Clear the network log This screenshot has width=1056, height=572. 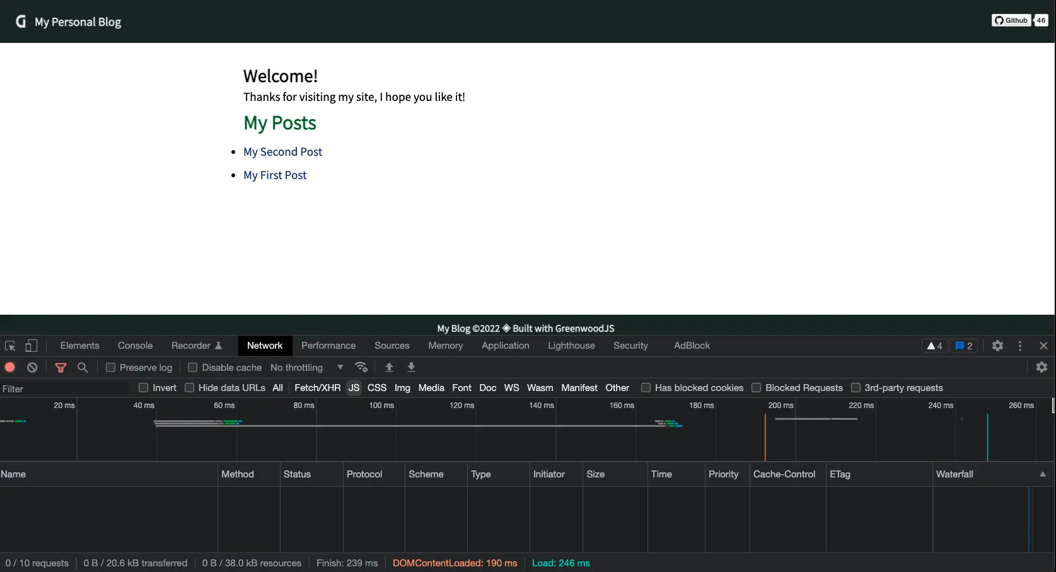32,367
